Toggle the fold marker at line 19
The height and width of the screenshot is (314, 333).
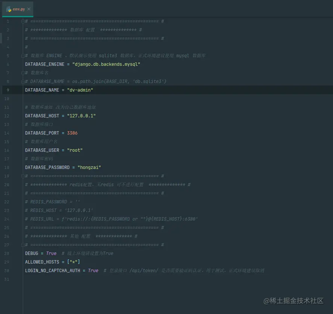[23, 176]
